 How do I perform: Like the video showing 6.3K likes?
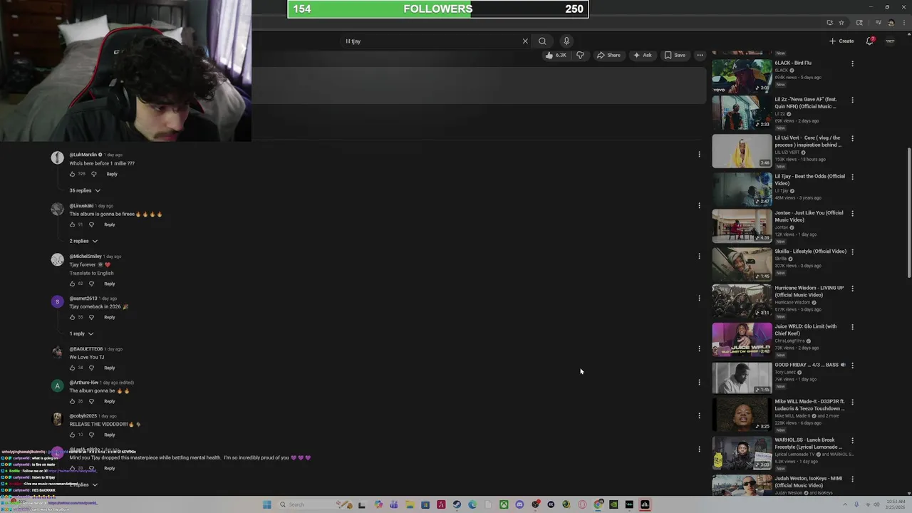(556, 55)
